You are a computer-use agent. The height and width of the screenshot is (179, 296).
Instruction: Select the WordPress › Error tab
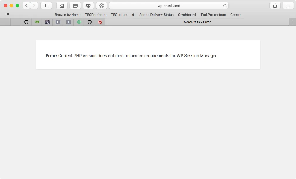(x=197, y=22)
